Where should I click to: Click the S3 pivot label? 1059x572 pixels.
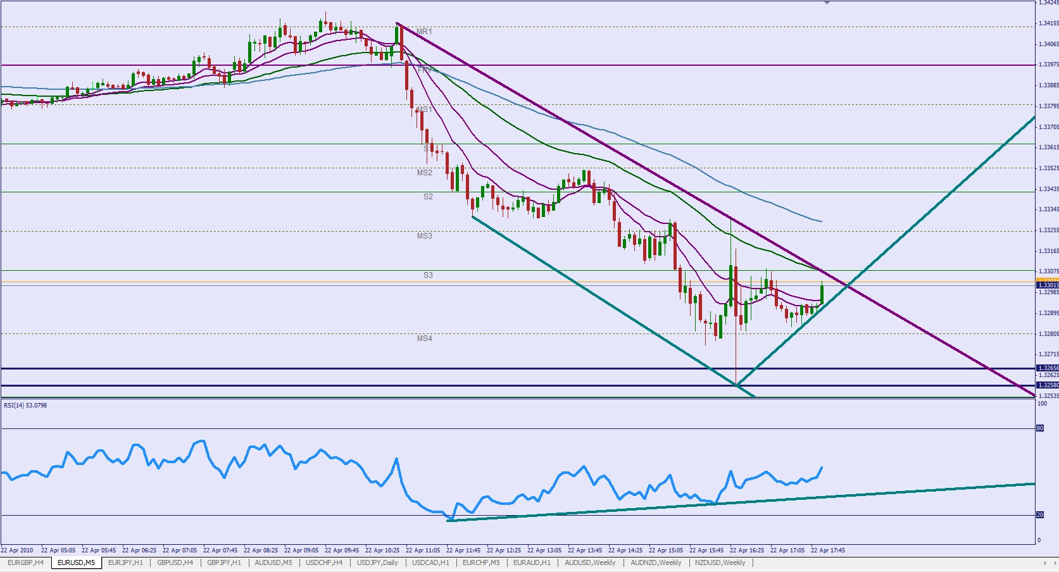pyautogui.click(x=429, y=275)
